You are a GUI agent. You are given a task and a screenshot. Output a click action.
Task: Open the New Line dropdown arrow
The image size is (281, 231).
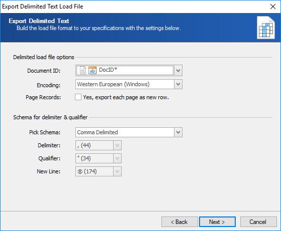(x=118, y=171)
